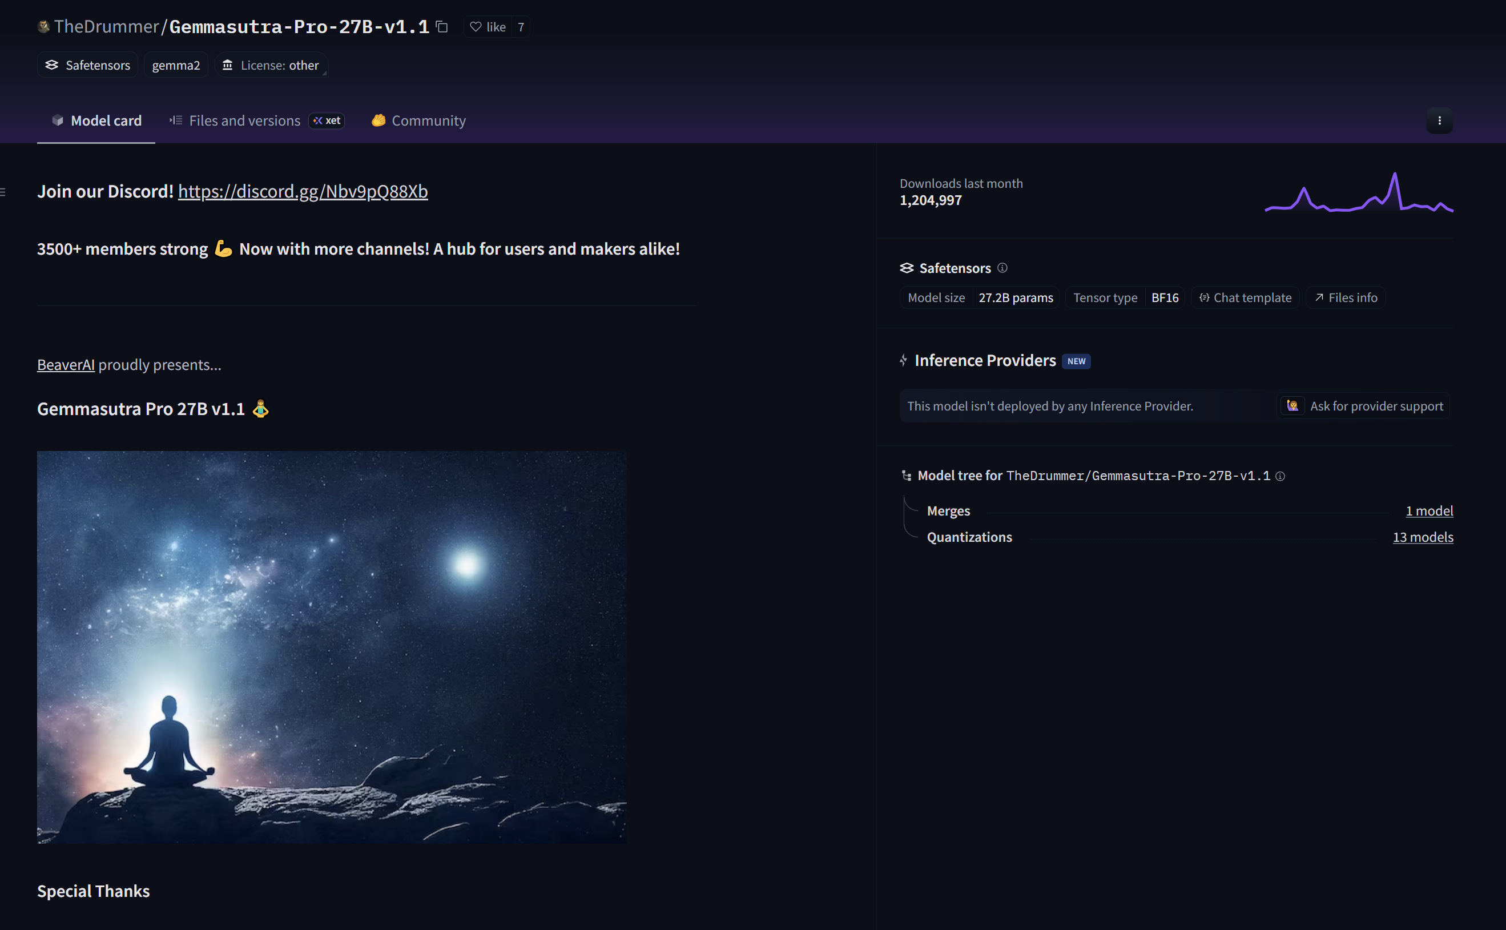Open the Community tab
The width and height of the screenshot is (1506, 930).
click(x=418, y=120)
